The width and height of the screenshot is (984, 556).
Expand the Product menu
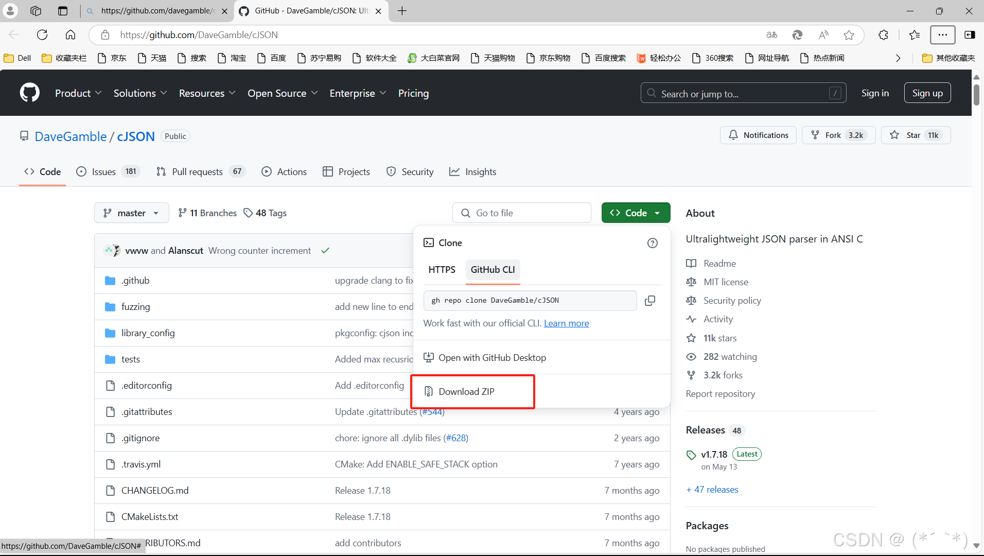tap(78, 93)
